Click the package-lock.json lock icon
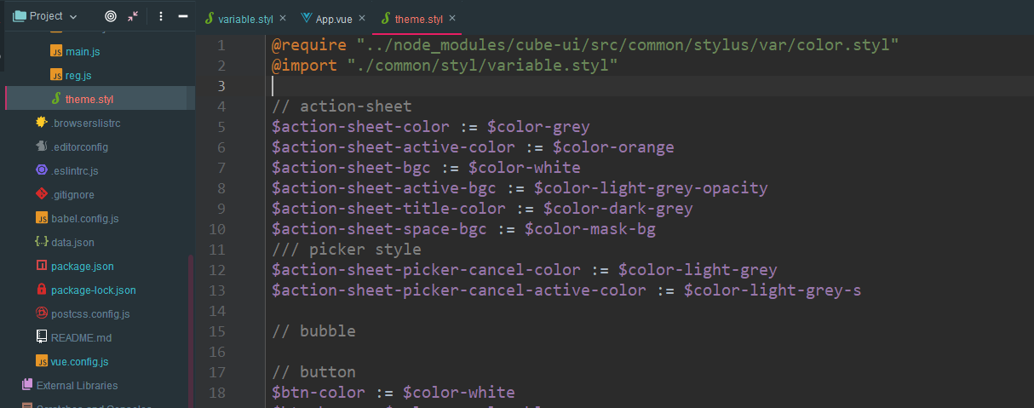Image resolution: width=1034 pixels, height=408 pixels. click(41, 290)
